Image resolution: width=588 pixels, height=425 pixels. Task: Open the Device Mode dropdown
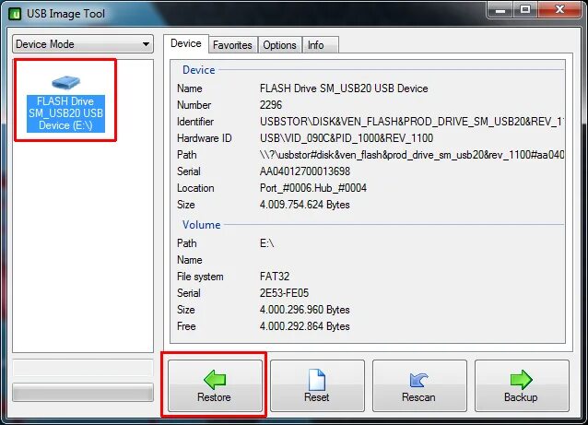point(83,44)
